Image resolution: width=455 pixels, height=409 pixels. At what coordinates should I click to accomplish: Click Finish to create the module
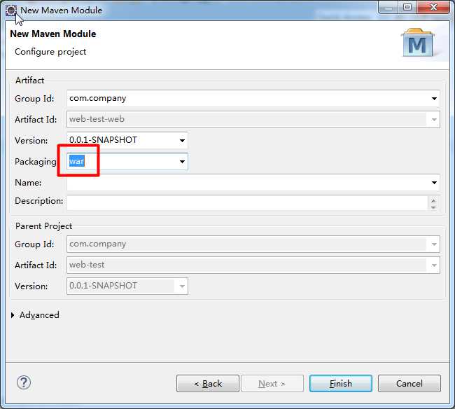click(341, 384)
